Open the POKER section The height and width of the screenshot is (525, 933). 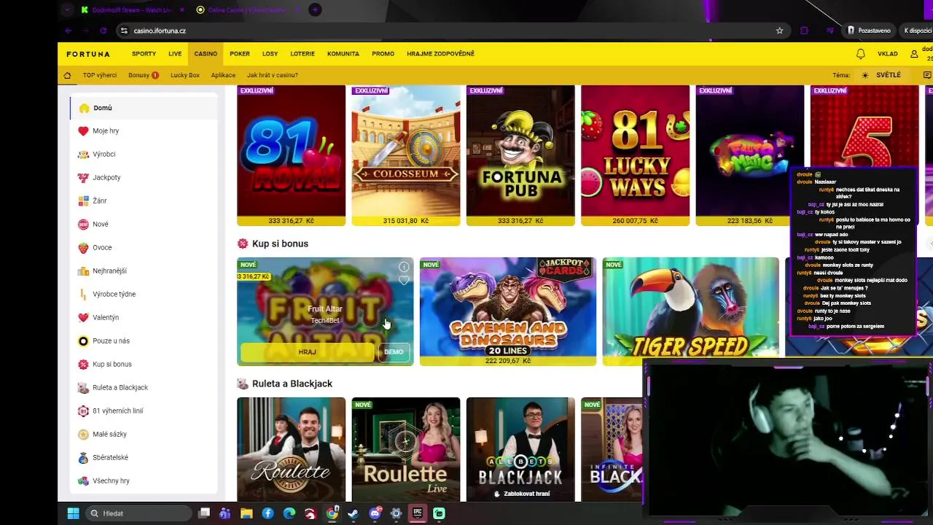240,54
